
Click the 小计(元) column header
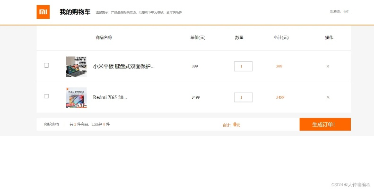281,38
